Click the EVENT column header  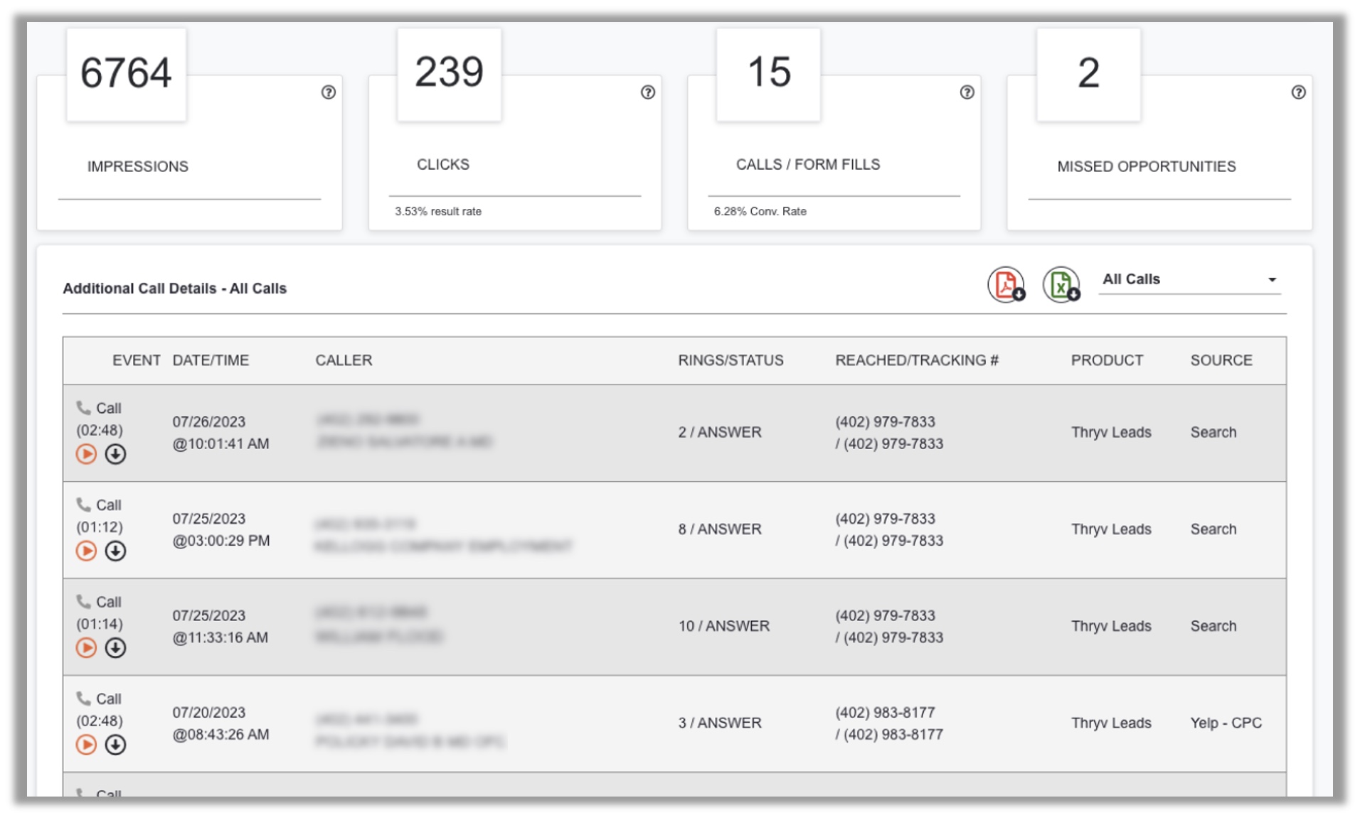tap(136, 360)
